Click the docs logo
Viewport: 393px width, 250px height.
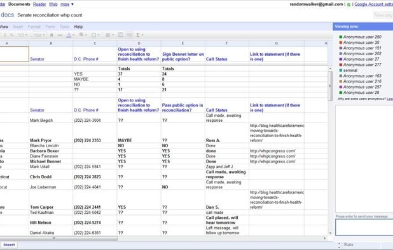click(x=7, y=15)
